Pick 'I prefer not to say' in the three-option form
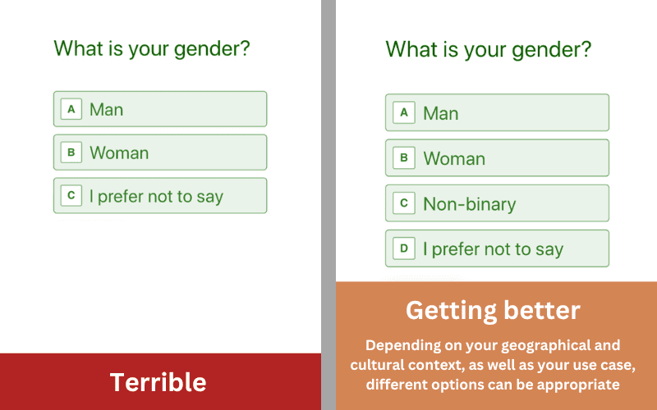This screenshot has height=410, width=657. tap(160, 195)
